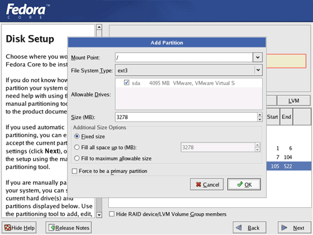The height and width of the screenshot is (235, 313).
Task: Click the End column header
Action: click(x=286, y=117)
